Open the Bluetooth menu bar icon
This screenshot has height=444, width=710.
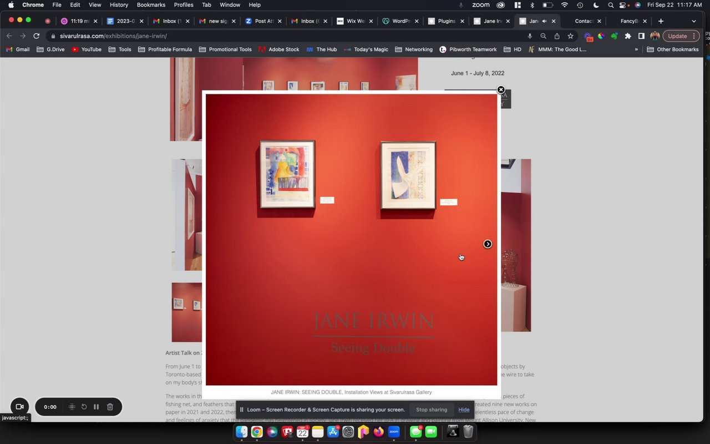[x=532, y=5]
